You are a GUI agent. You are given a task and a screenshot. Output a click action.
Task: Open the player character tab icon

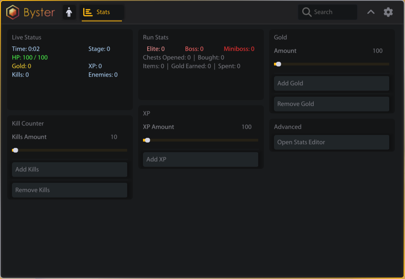pyautogui.click(x=69, y=12)
